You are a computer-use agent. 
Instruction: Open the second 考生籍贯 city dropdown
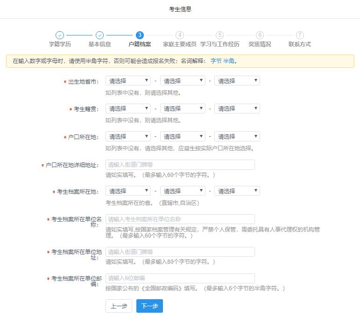(183, 109)
